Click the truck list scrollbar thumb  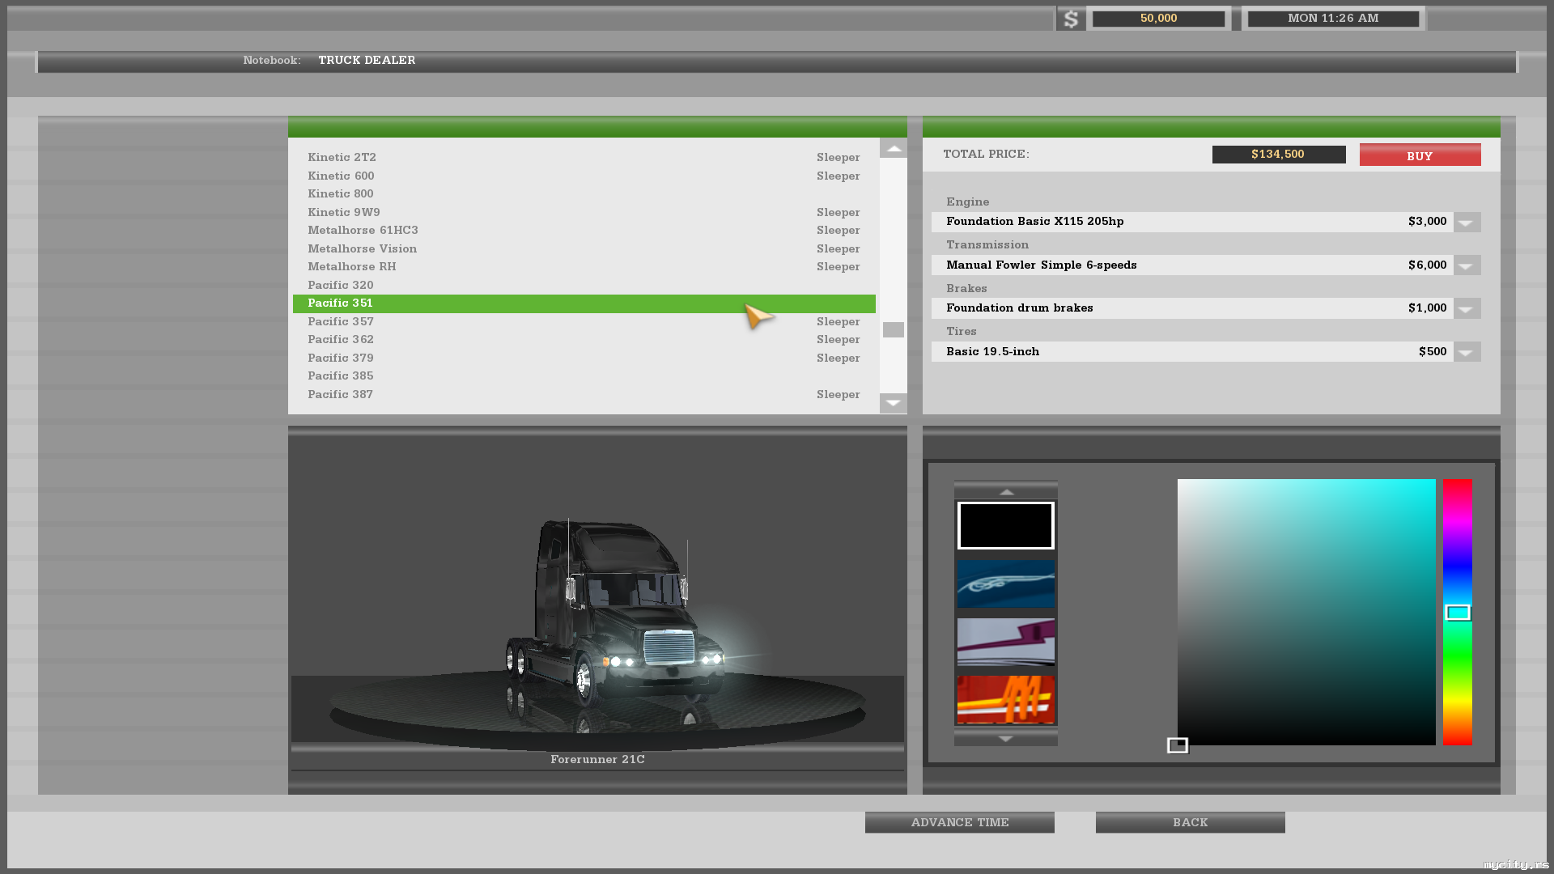[893, 329]
